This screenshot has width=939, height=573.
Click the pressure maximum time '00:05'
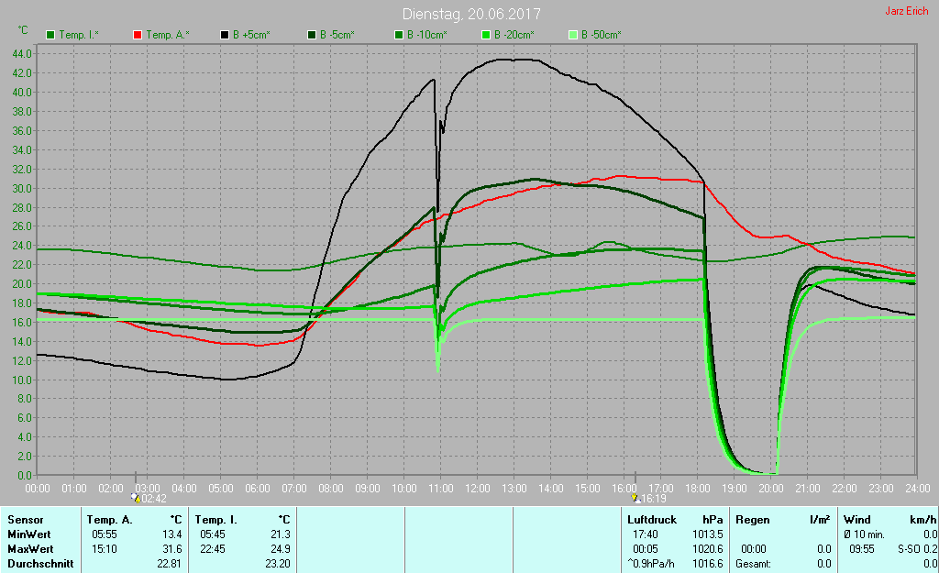pos(646,548)
